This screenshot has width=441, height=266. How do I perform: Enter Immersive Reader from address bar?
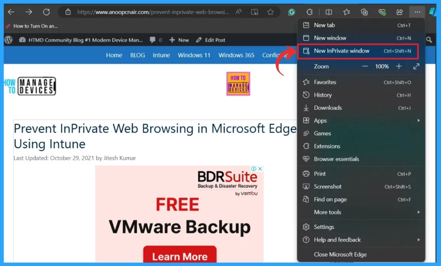tap(255, 12)
